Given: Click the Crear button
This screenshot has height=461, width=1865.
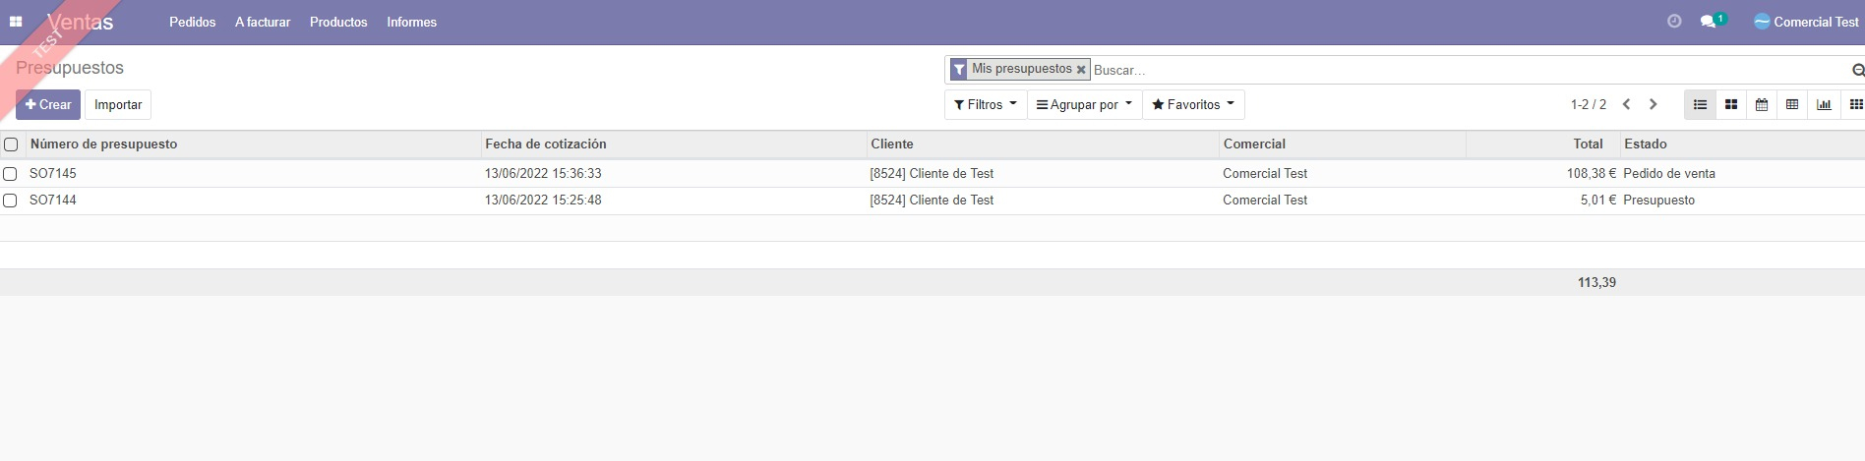Looking at the screenshot, I should (48, 105).
